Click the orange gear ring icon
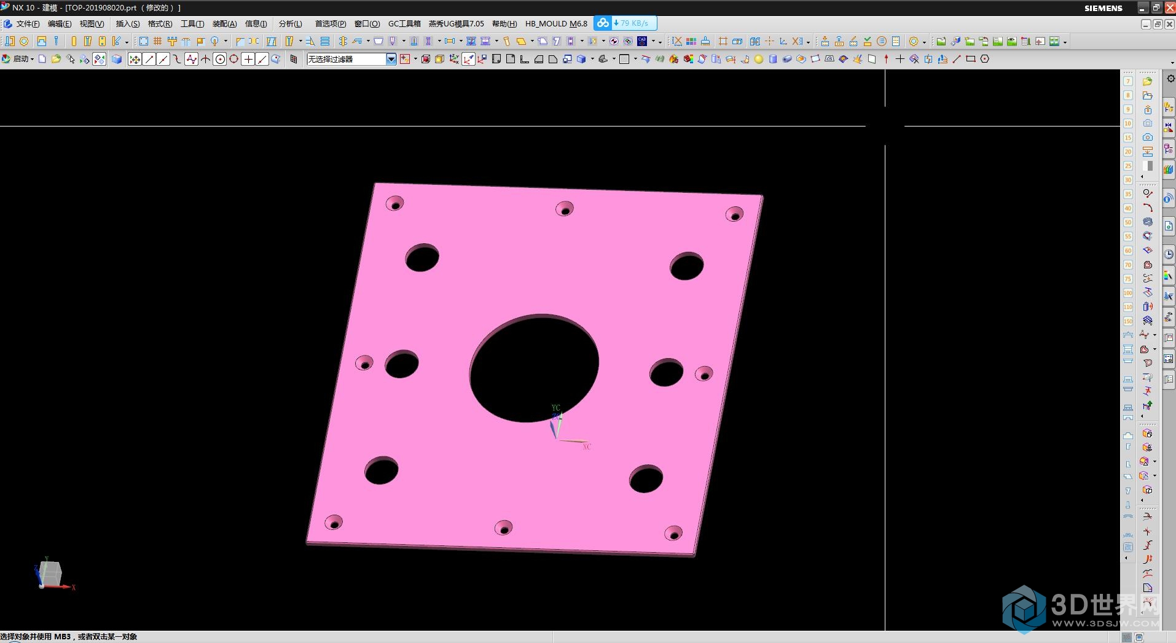 pyautogui.click(x=914, y=41)
